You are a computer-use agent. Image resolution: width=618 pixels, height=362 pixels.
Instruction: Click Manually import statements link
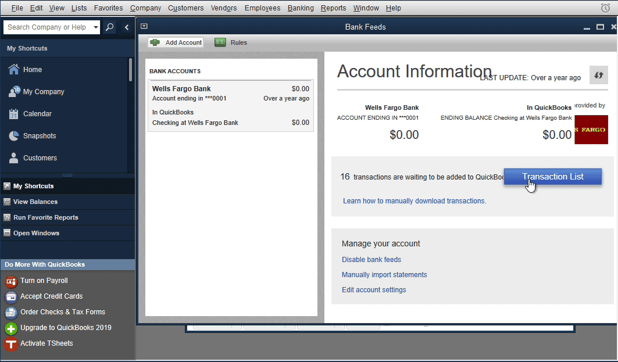[384, 275]
